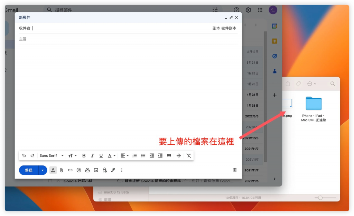
Task: Insert files from Google Drive
Action: point(87,170)
